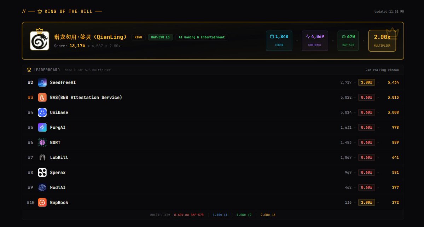The width and height of the screenshot is (424, 227).
Task: Select the Sperax leaderboard name
Action: 58,173
